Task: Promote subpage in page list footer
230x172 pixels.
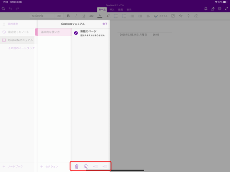Action: (x=95, y=166)
